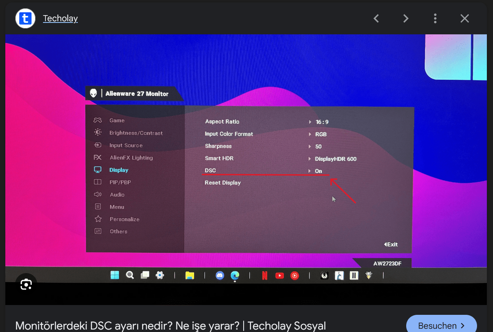This screenshot has width=493, height=332.
Task: Click Exit in the OSD menu
Action: 391,245
